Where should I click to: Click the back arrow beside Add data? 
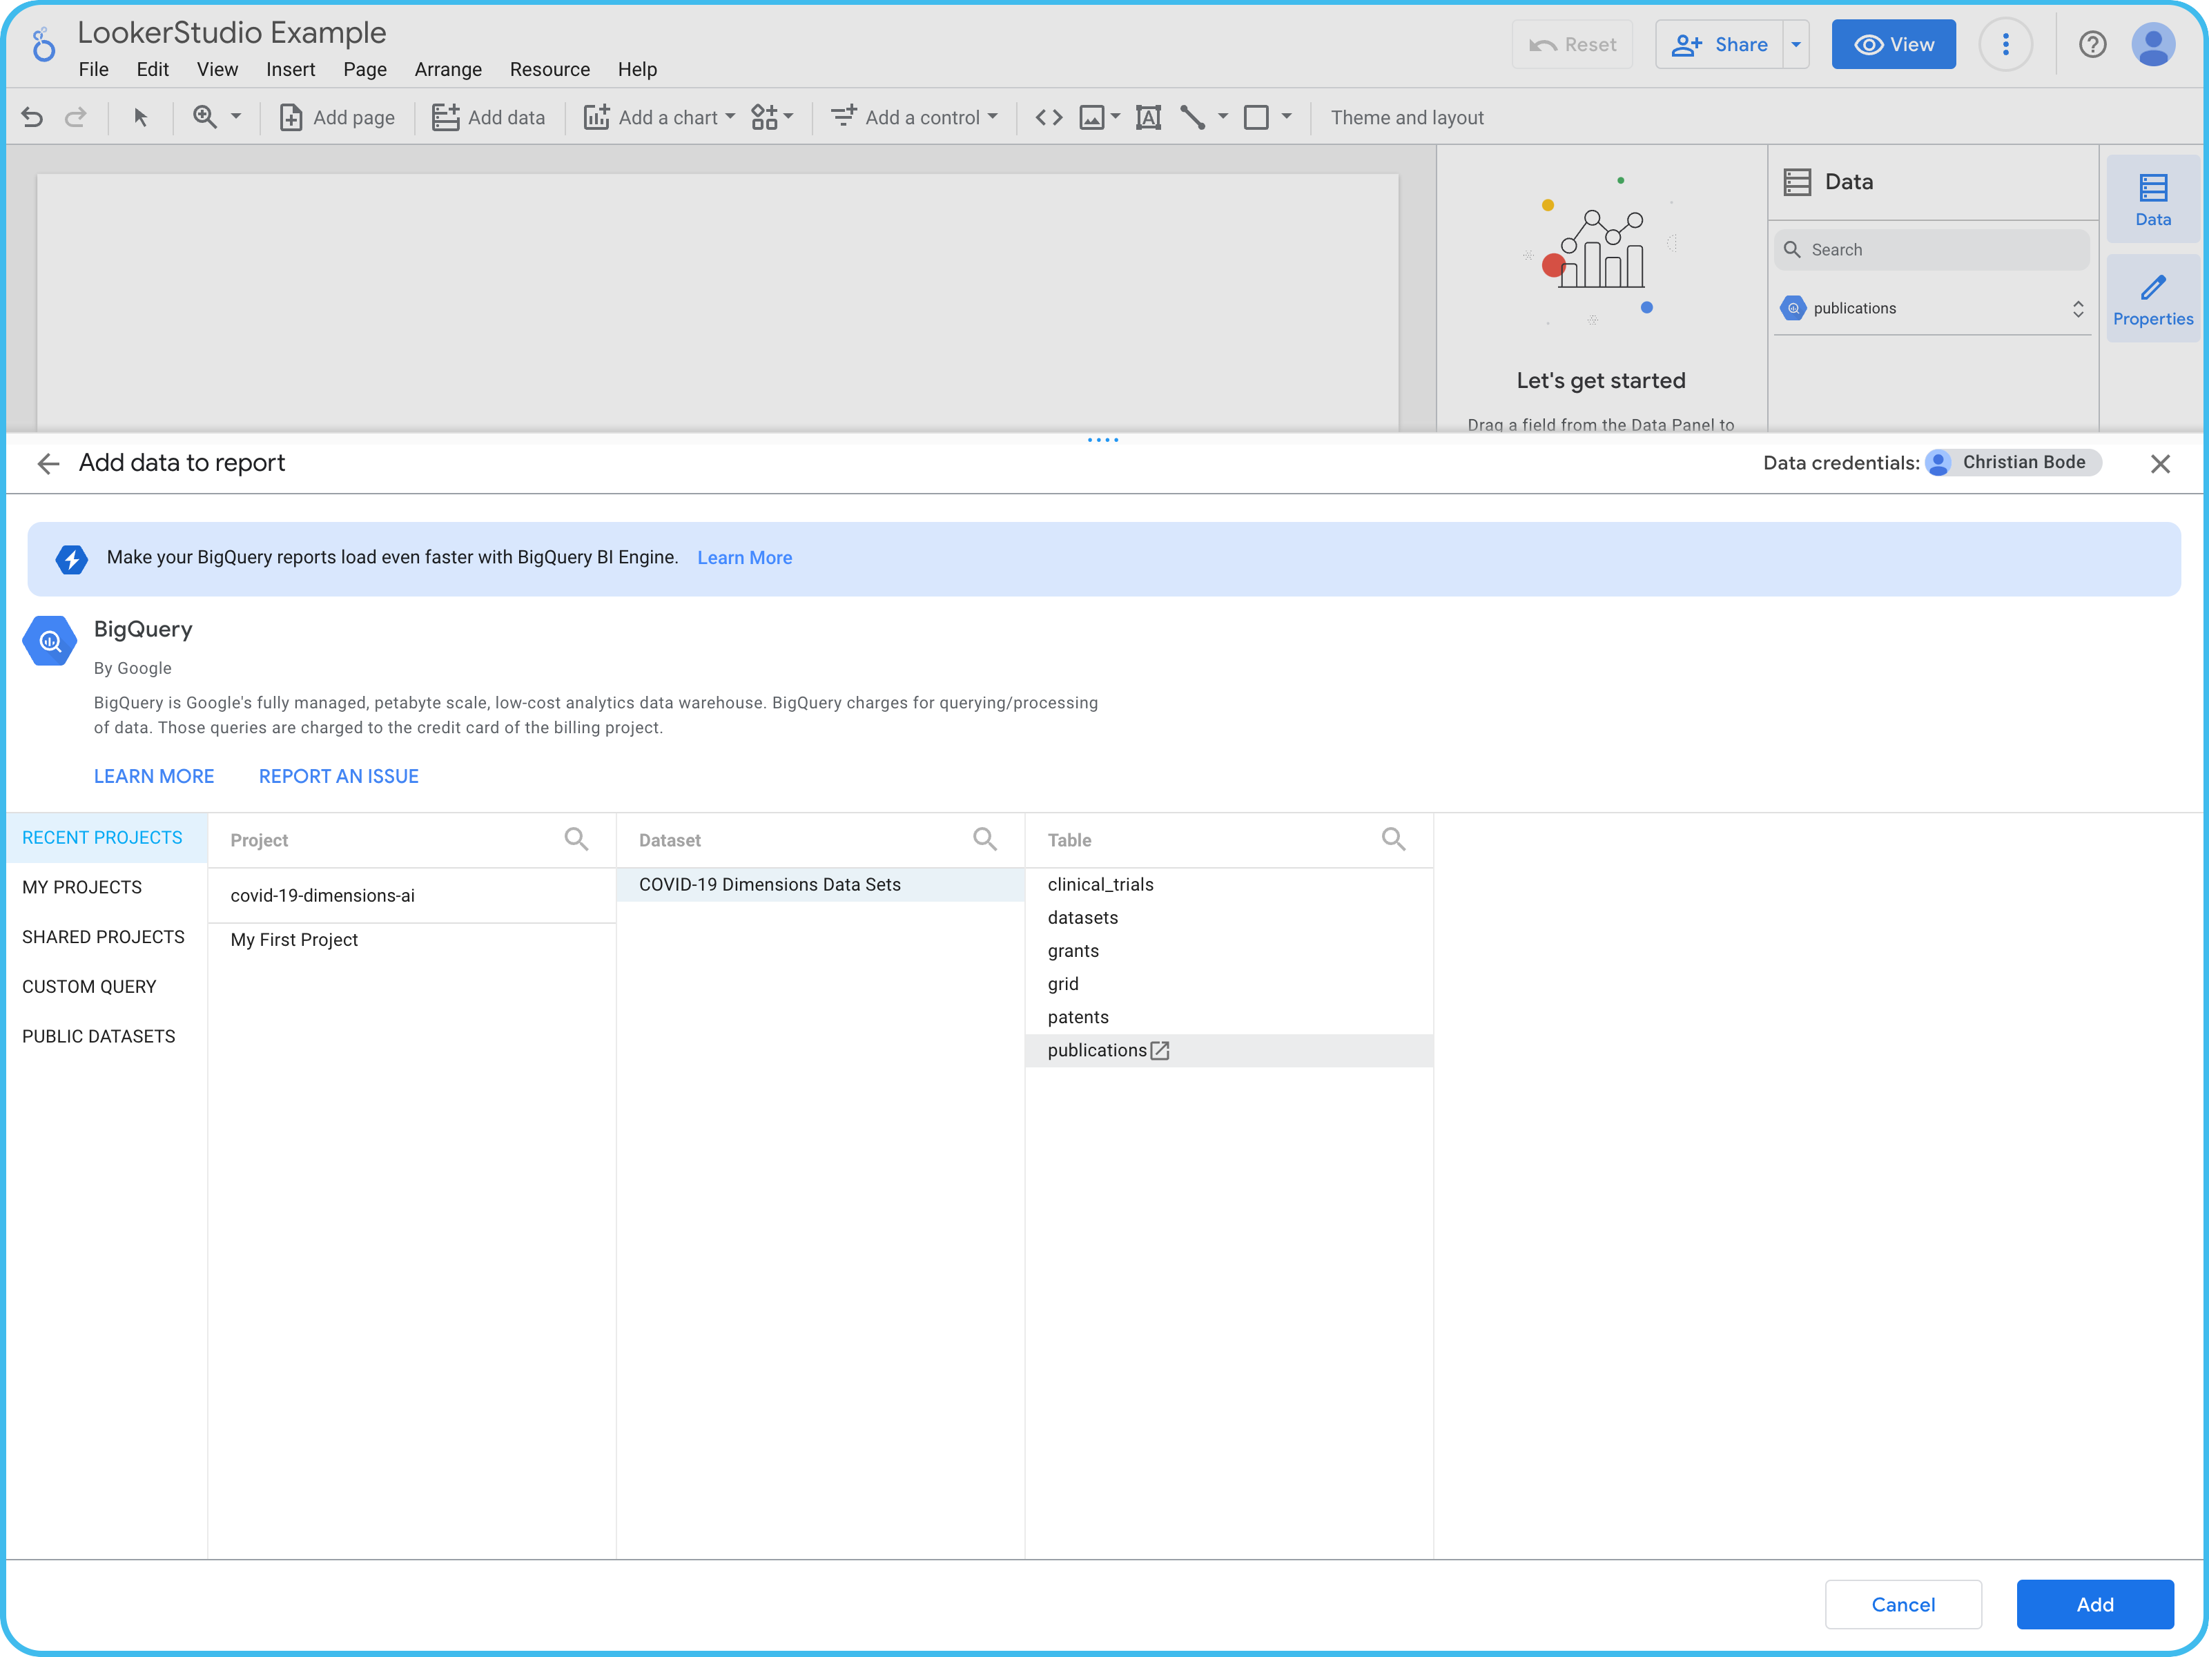(x=48, y=463)
